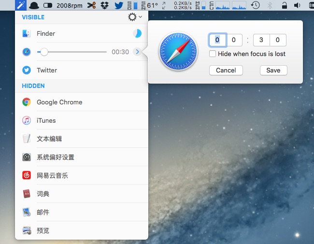Focus the last seconds digit field

tap(278, 40)
